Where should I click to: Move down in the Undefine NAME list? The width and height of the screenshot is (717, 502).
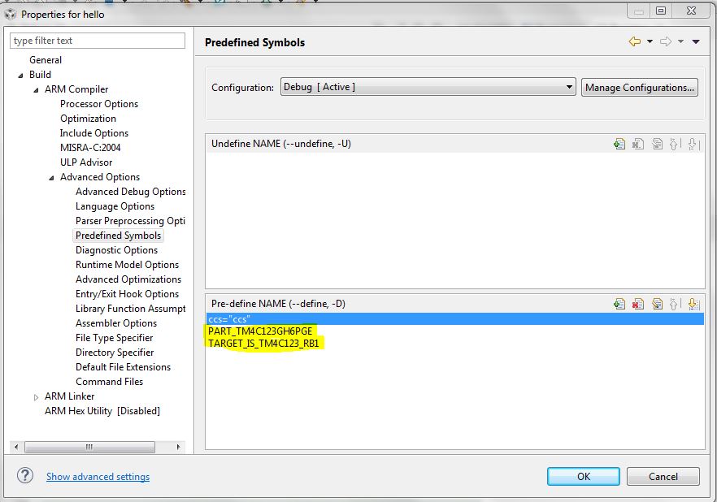pos(693,144)
